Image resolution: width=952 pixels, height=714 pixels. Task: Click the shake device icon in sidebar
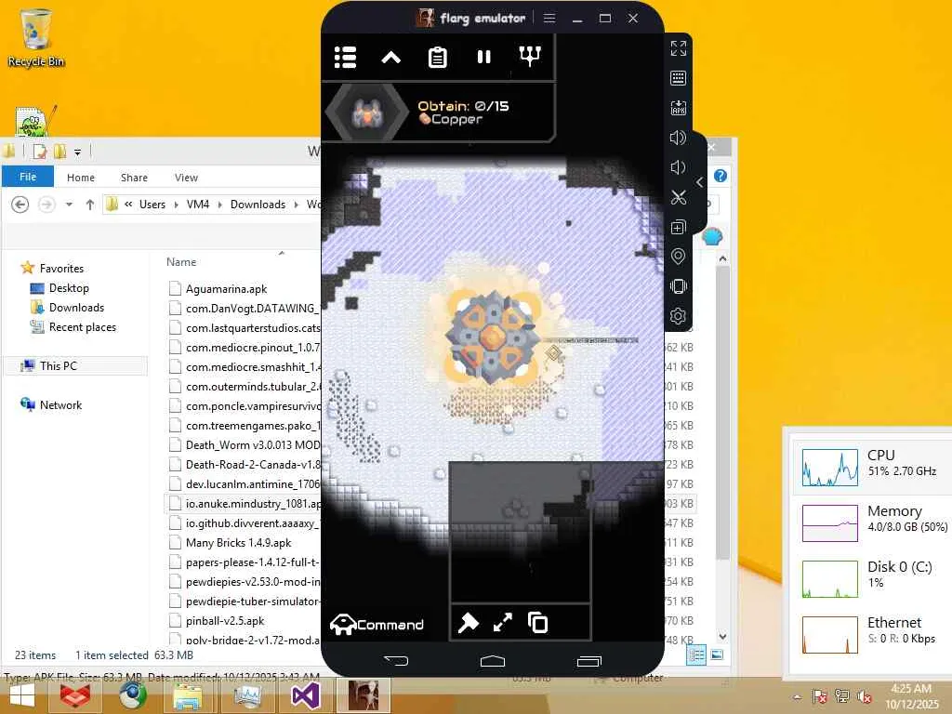click(678, 286)
